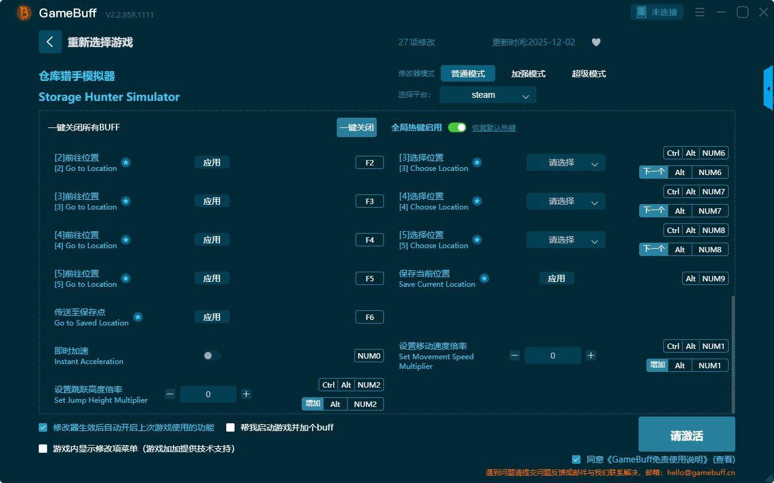
Task: Click the 恢复默认热键 link
Action: coord(493,128)
